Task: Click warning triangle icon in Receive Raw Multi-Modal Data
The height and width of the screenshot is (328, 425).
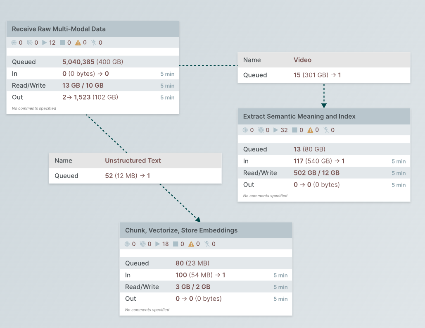Action: 78,43
